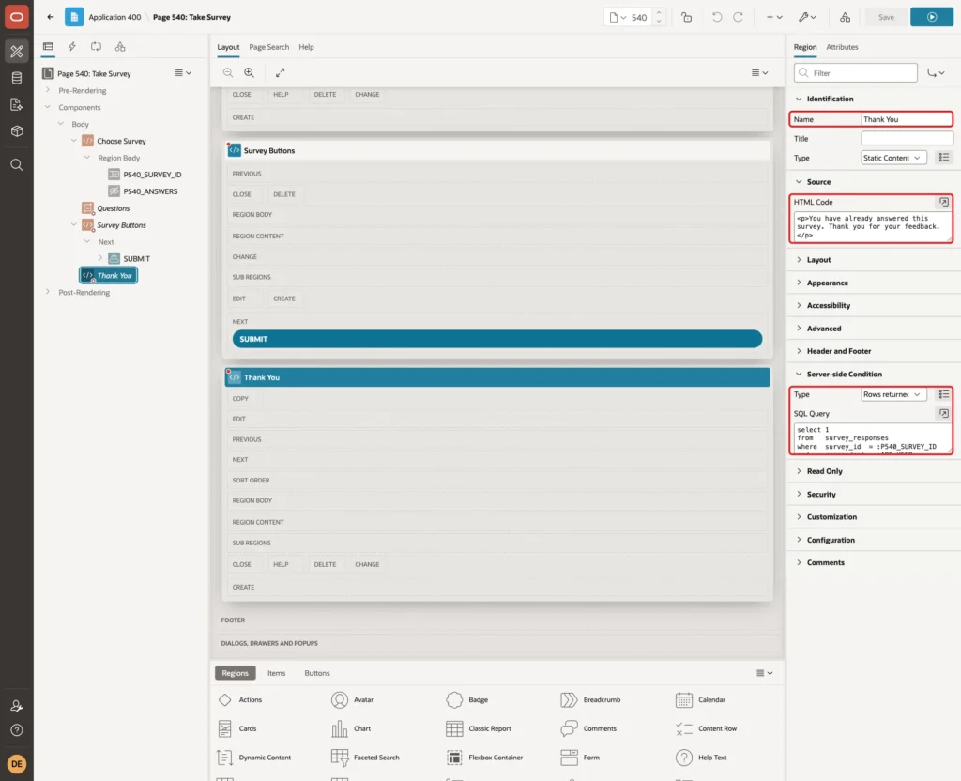Run the page with the play button
The height and width of the screenshot is (781, 961).
(932, 17)
